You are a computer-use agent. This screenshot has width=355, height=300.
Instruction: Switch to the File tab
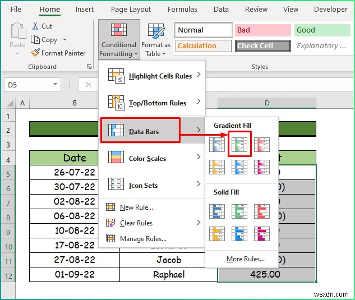point(16,10)
